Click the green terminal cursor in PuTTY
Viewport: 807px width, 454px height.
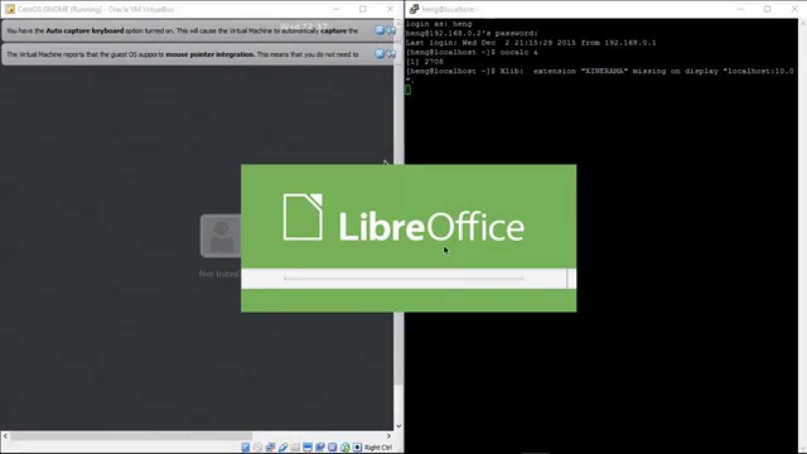point(408,90)
